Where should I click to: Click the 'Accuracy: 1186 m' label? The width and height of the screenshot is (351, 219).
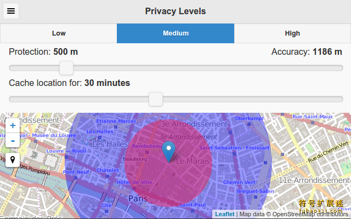307,52
